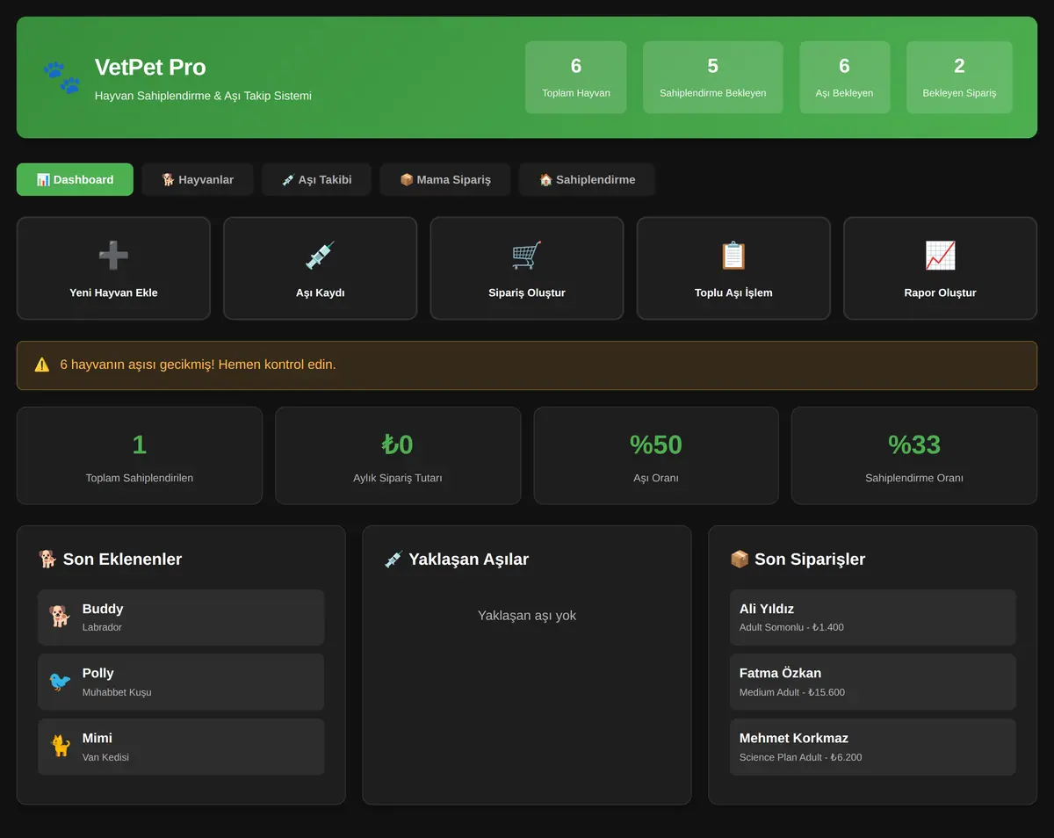Click the Aşı Kaydı label
Viewport: 1054px width, 838px height.
coord(320,293)
